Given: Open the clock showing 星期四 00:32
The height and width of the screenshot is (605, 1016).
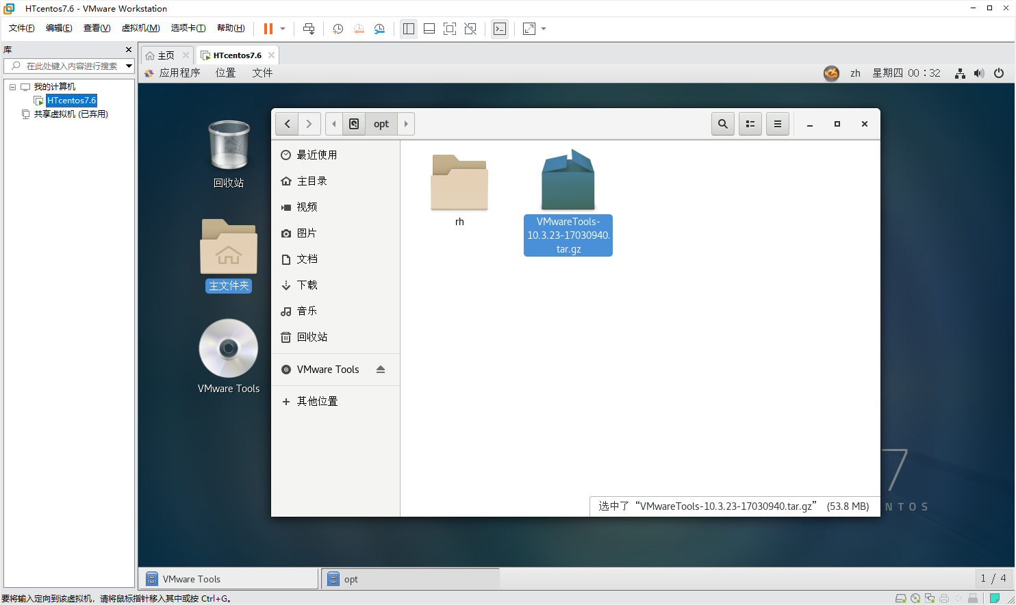Looking at the screenshot, I should 906,73.
